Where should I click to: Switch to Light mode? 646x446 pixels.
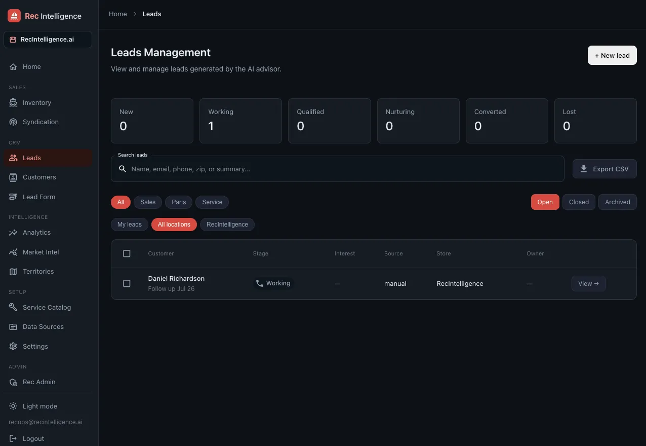pyautogui.click(x=48, y=406)
